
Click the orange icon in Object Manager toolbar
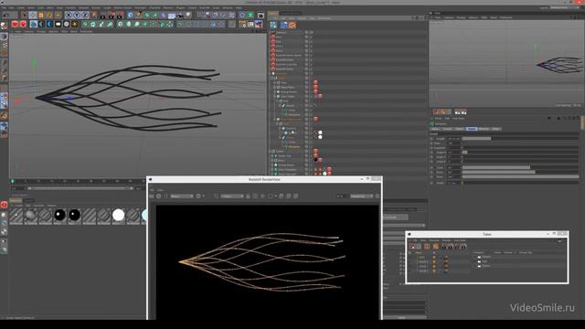click(292, 25)
